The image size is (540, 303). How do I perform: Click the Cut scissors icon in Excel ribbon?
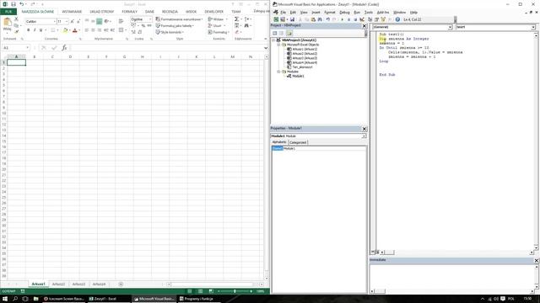click(x=16, y=19)
